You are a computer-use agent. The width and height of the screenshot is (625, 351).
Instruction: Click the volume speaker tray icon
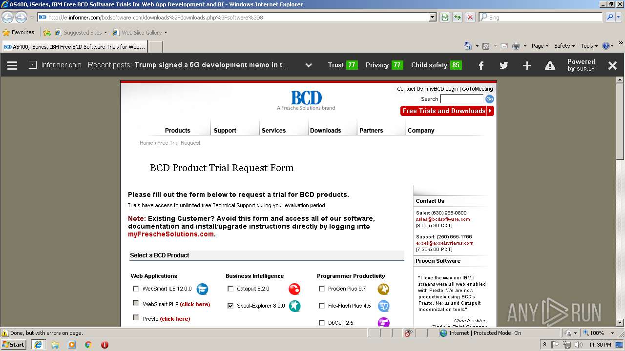[579, 345]
